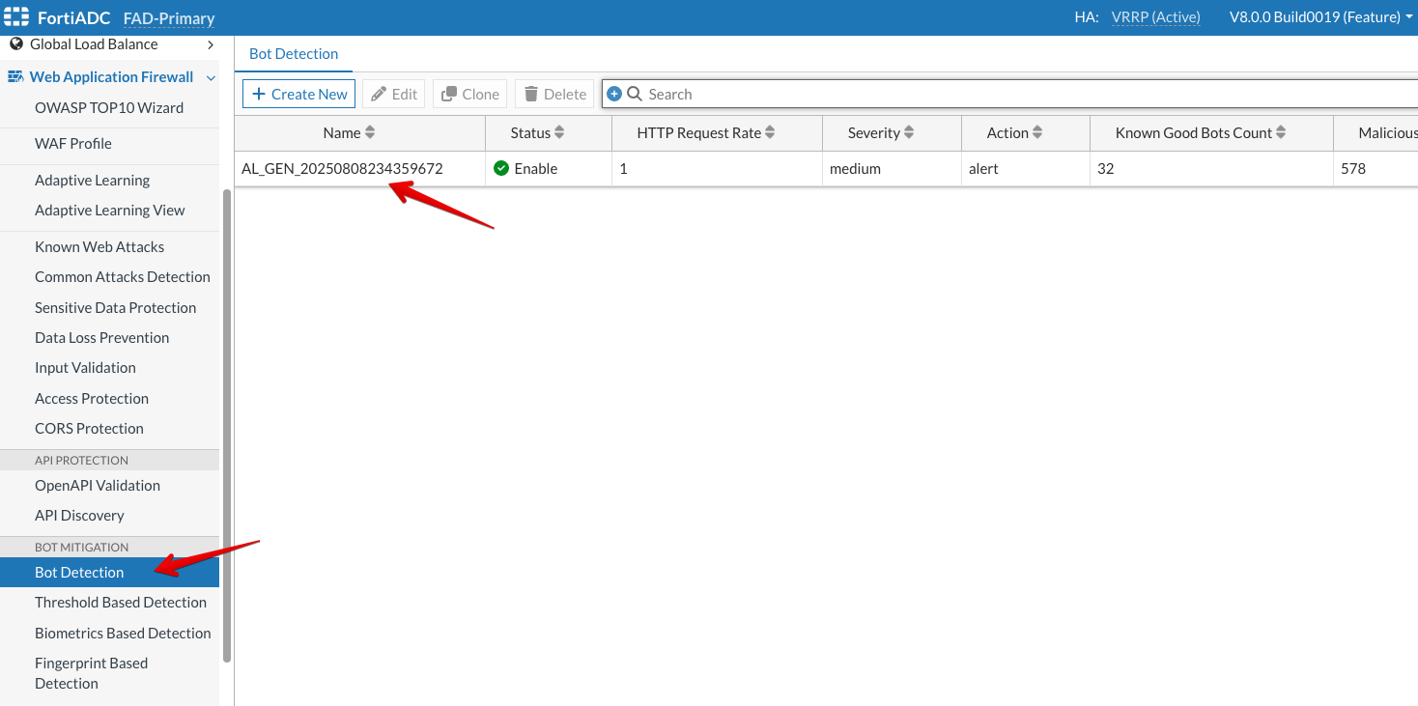Sort table by Severity arrows
Viewport: 1418px width, 706px height.
point(909,133)
